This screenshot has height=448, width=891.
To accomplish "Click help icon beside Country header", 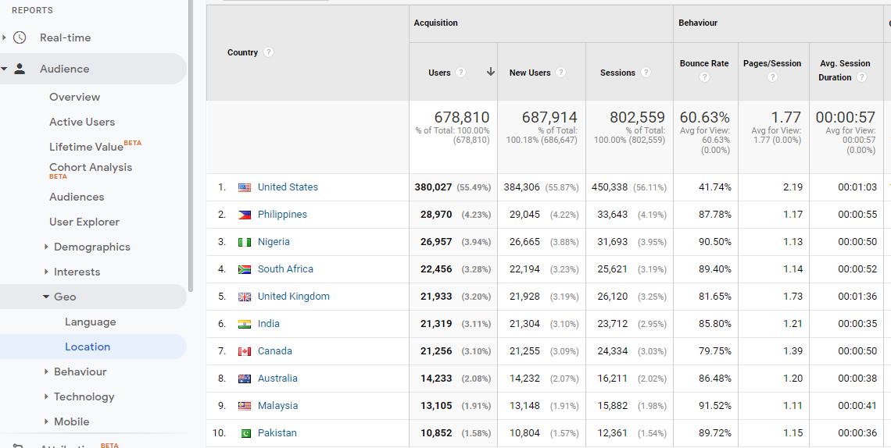I will [269, 52].
